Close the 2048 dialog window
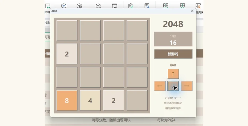This screenshot has width=248, height=126. 192,11
